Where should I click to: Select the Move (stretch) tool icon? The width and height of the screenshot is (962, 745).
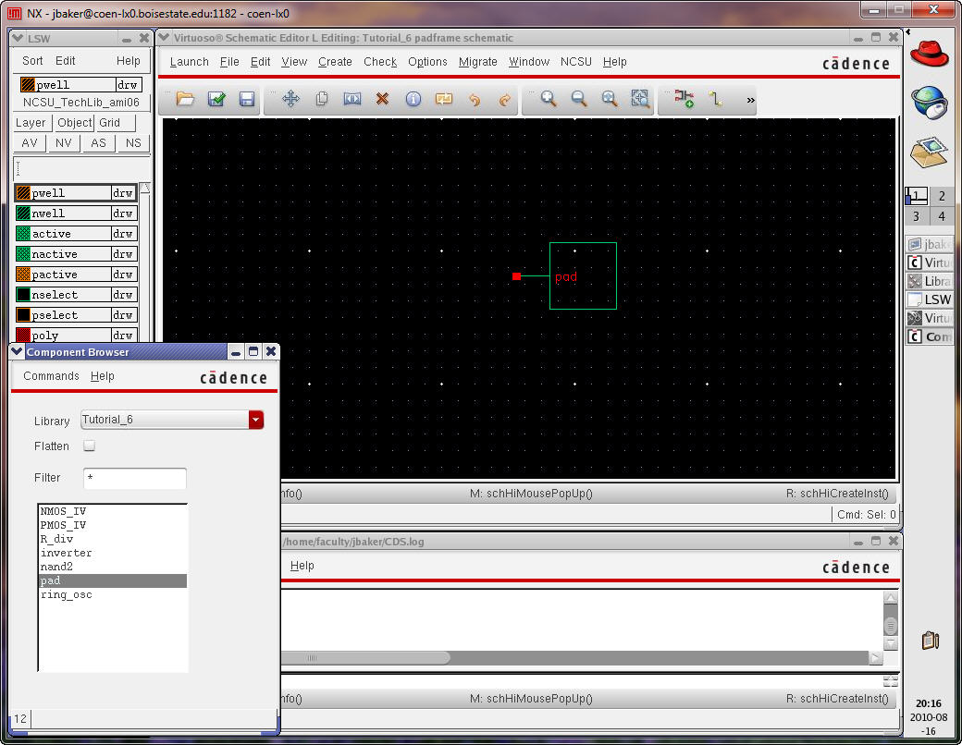point(290,99)
